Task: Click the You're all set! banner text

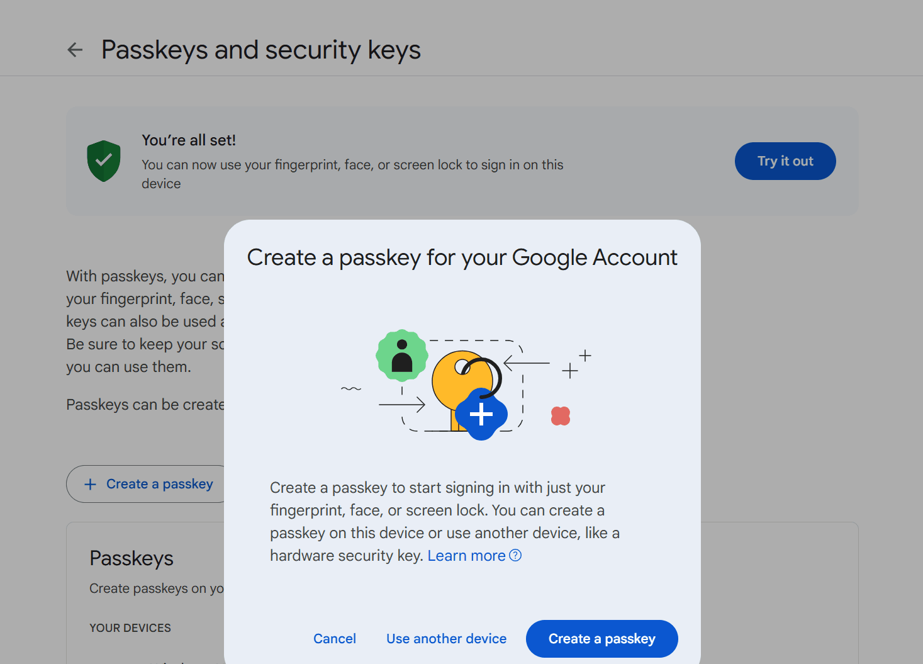Action: (x=189, y=140)
